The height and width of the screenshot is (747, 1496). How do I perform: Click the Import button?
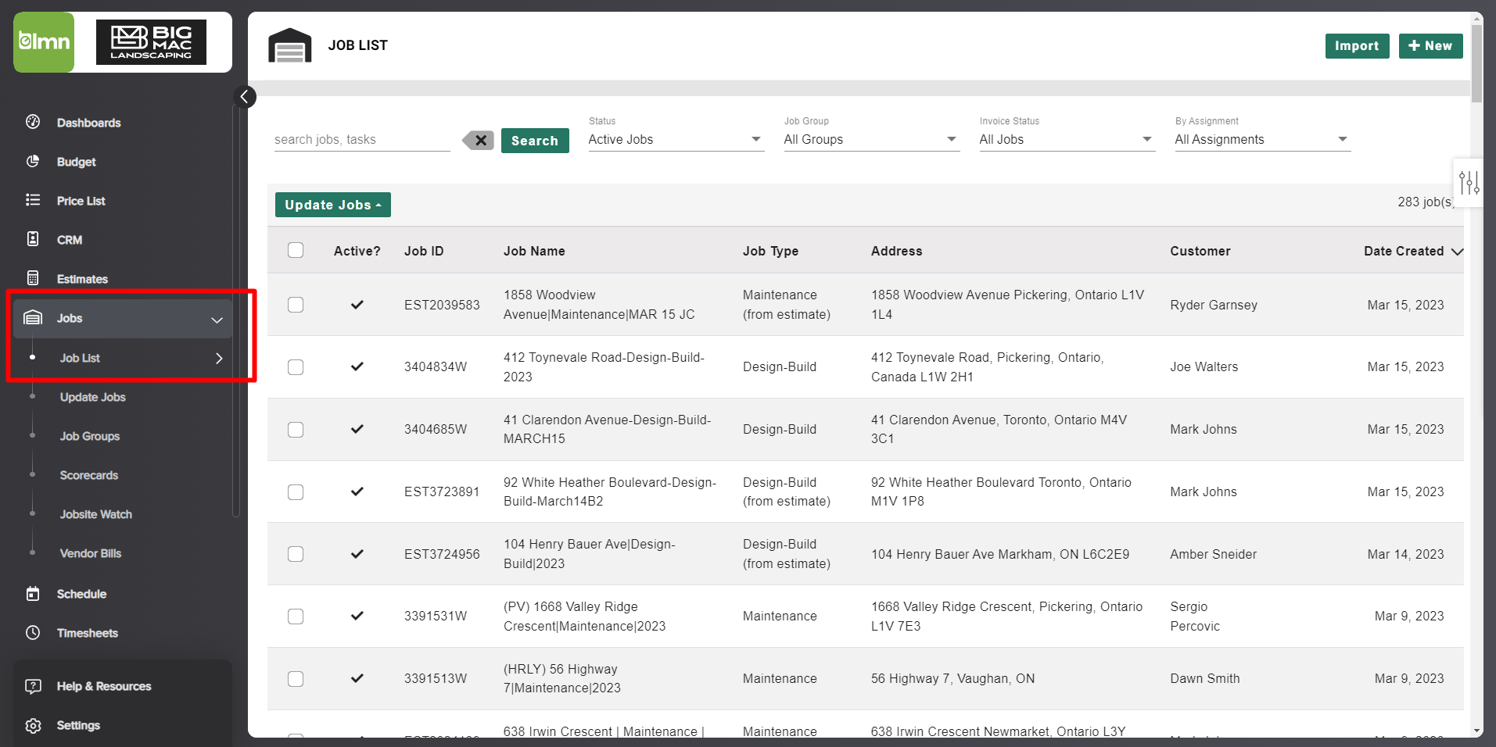pos(1357,46)
